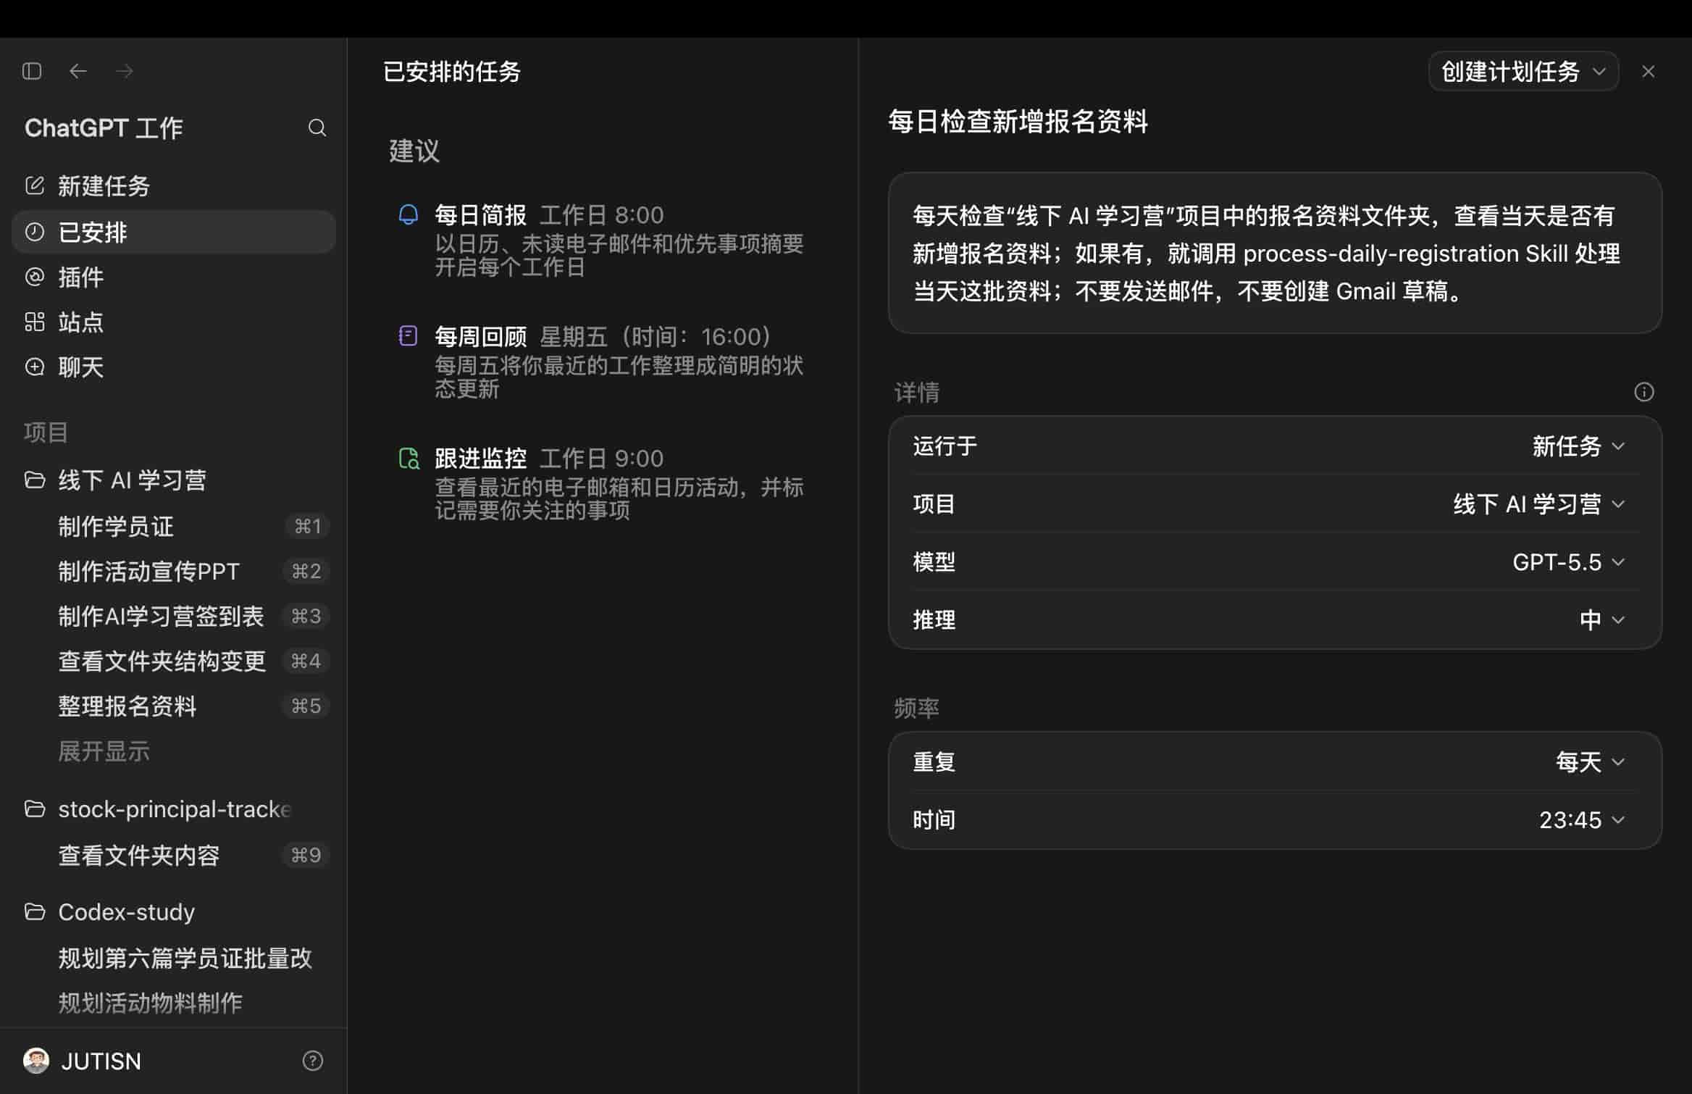Image resolution: width=1692 pixels, height=1094 pixels.
Task: Select the 每周回顾 suggestion
Action: [x=603, y=362]
